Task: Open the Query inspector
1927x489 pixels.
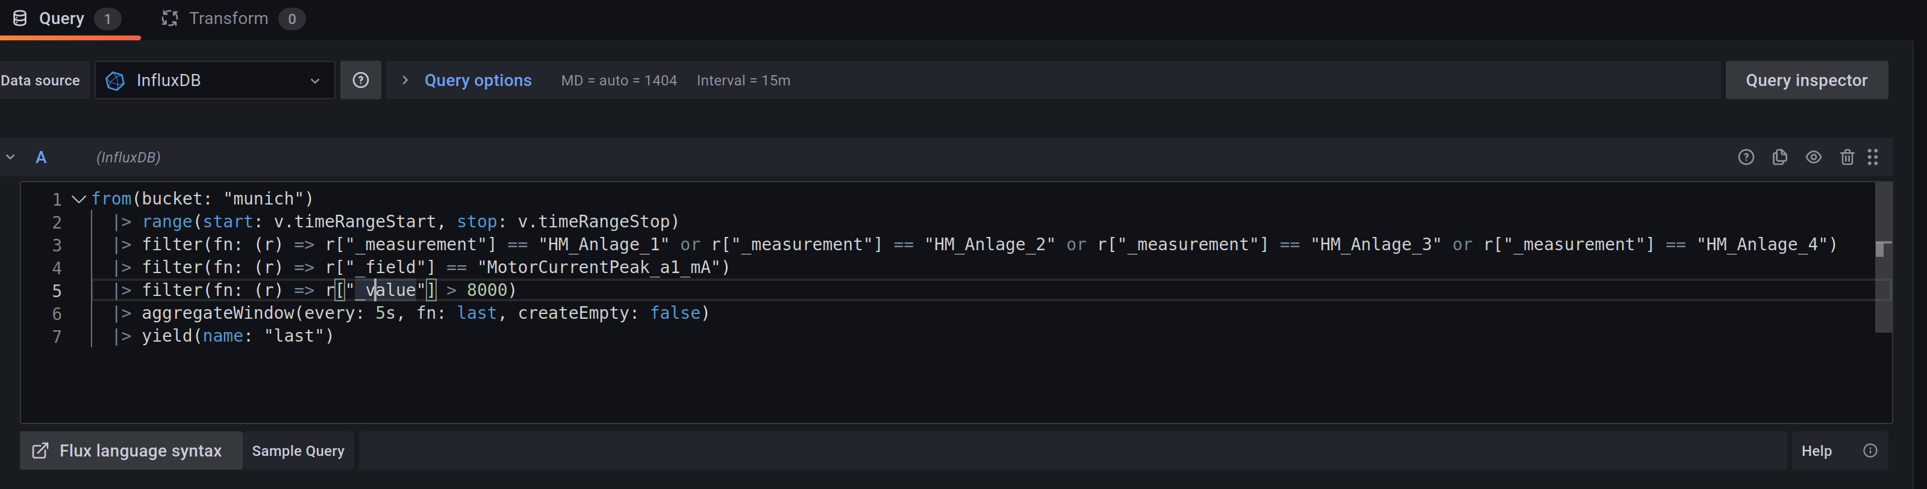Action: (1806, 80)
